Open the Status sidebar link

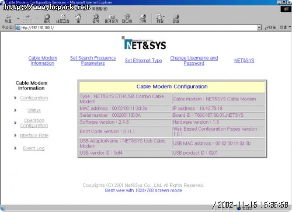[34, 110]
